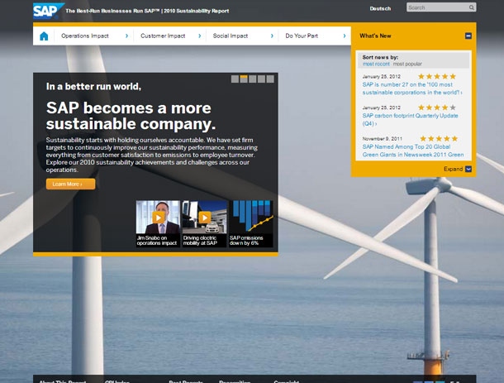Expand the Customer Impact chevron arrow
The image size is (504, 383).
(x=200, y=36)
